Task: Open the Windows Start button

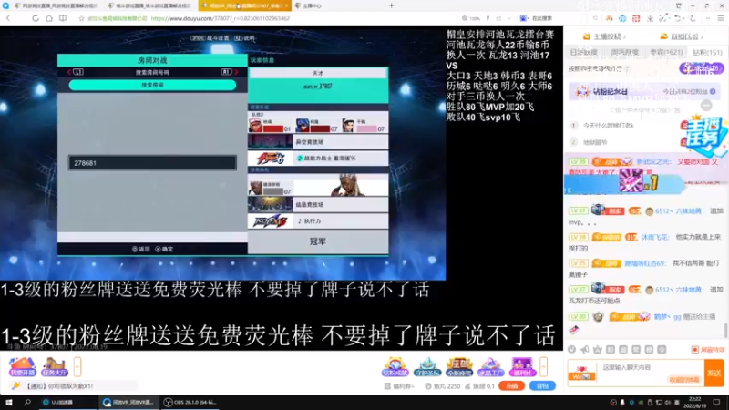Action: tap(9, 402)
